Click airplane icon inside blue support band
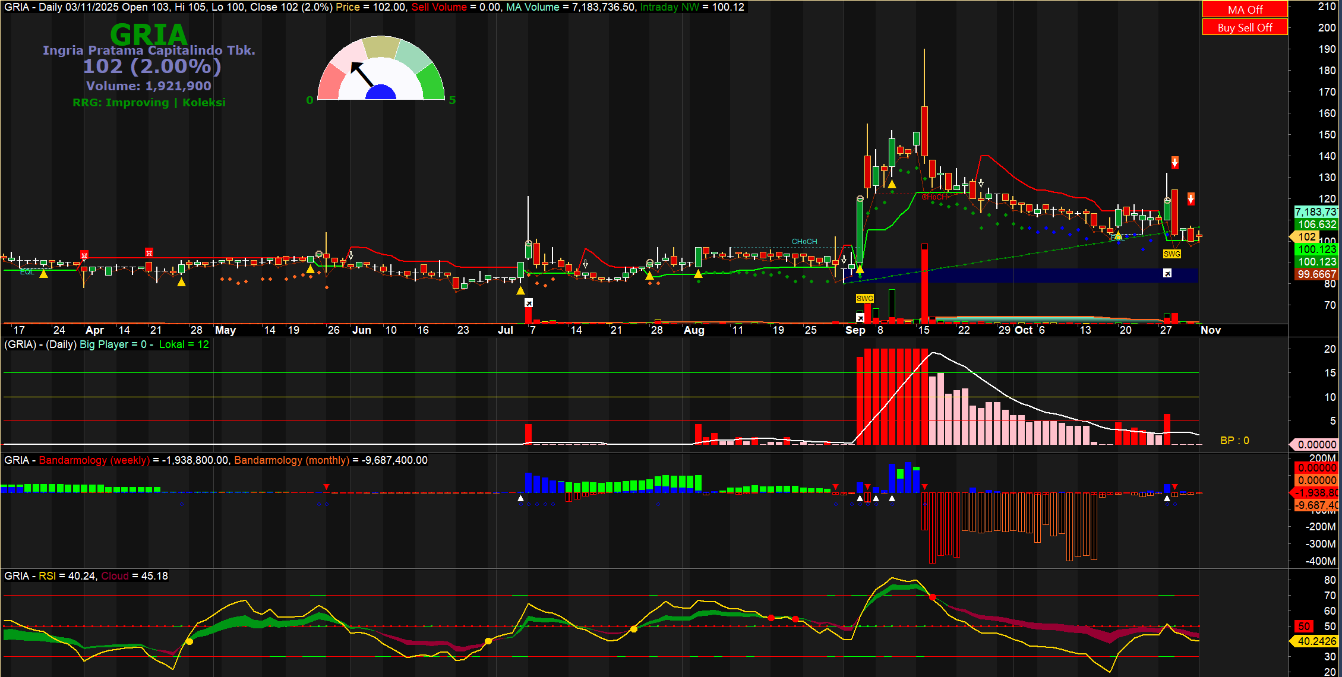The image size is (1342, 677). point(1167,273)
